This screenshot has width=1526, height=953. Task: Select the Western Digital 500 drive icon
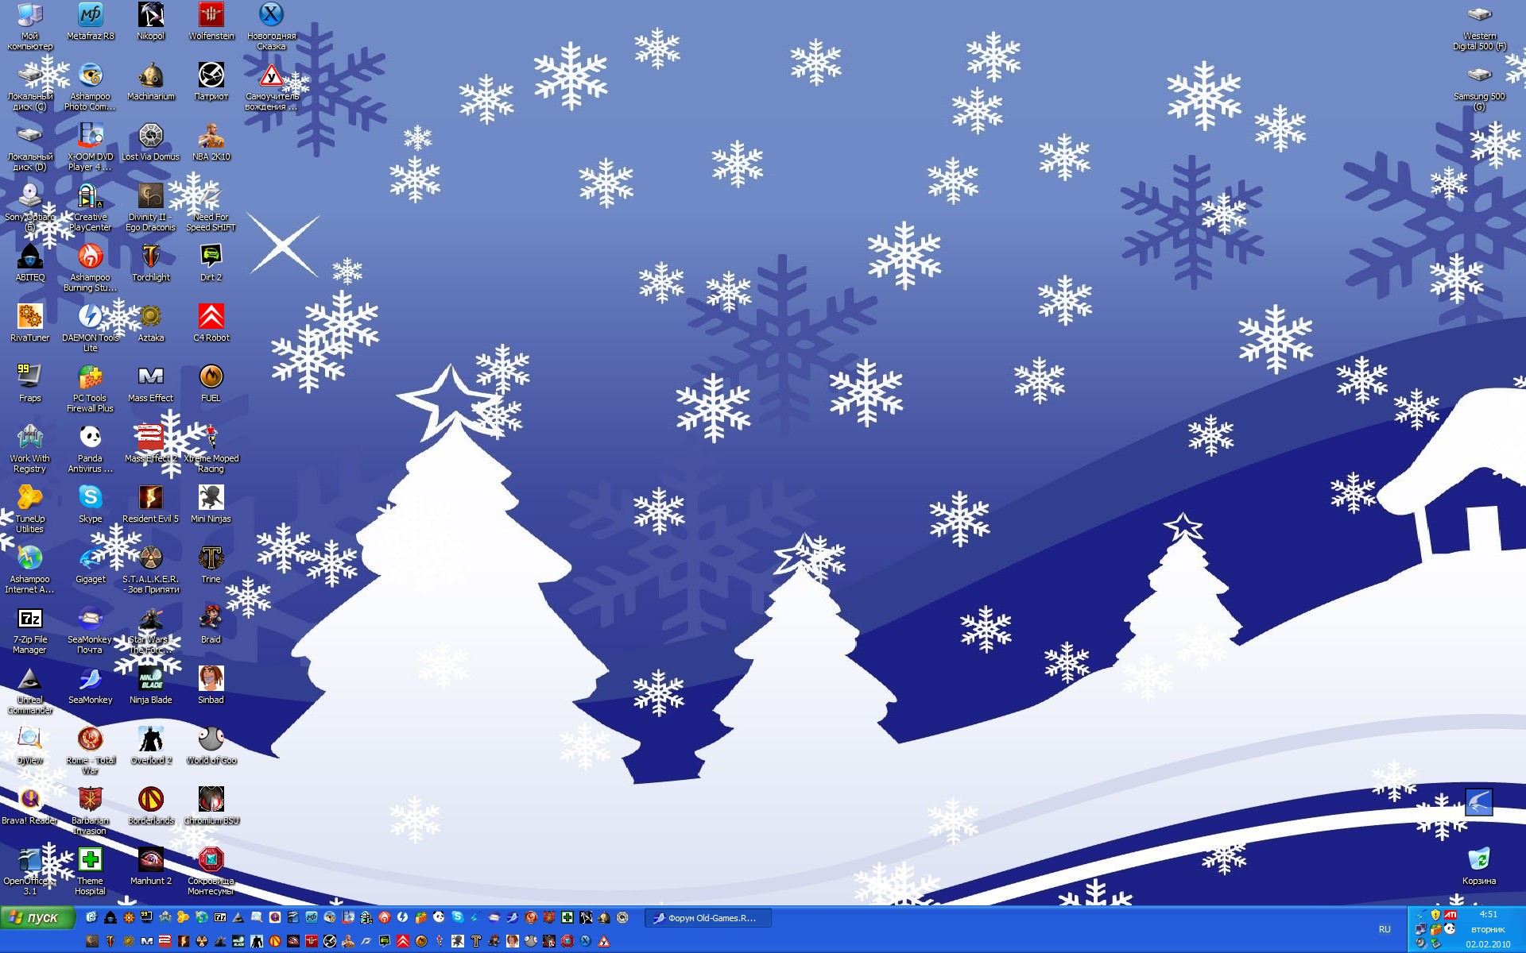click(1479, 15)
